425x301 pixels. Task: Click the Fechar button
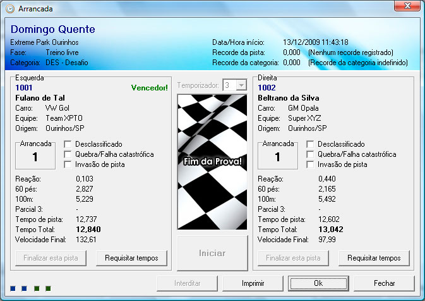(384, 283)
